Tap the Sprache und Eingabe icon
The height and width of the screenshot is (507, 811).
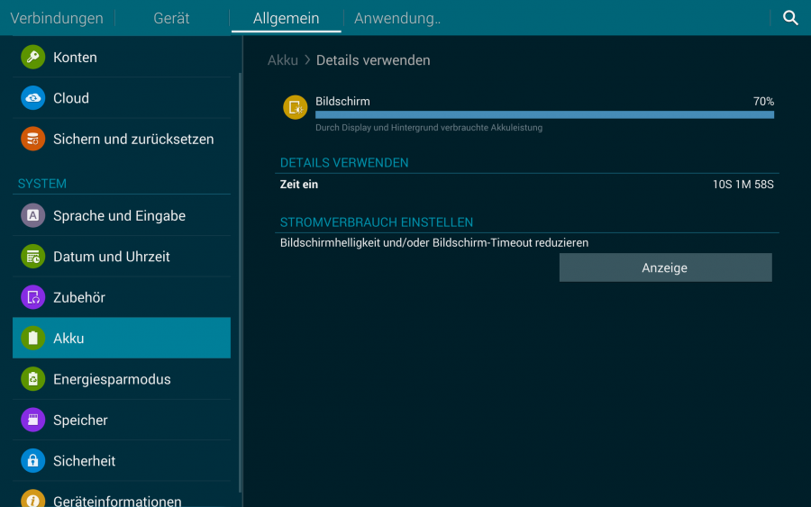pos(33,216)
